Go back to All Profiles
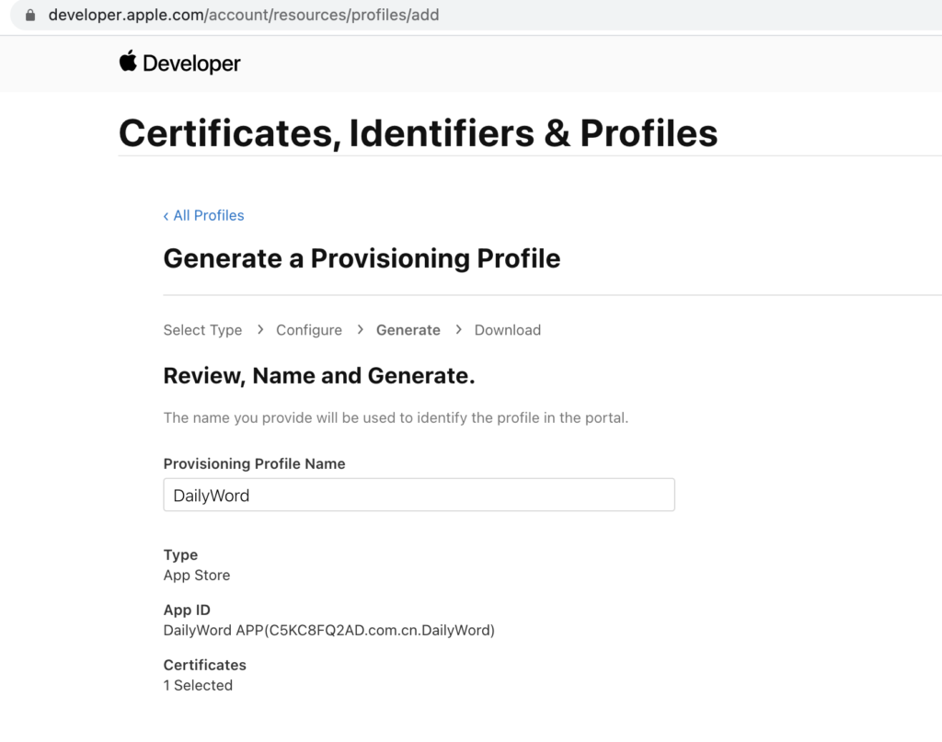 coord(203,215)
